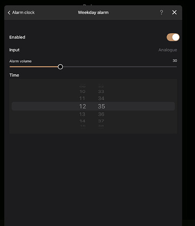Disable the Enabled alarm toggle
Screen dimensions: 195x226
[x=173, y=37]
